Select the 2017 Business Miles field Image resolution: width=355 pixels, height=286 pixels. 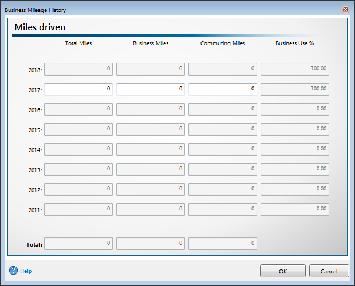point(151,89)
